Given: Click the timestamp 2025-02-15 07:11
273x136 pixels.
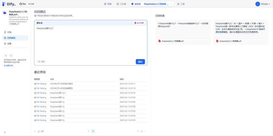Looking at the screenshot, I should point(128,84).
